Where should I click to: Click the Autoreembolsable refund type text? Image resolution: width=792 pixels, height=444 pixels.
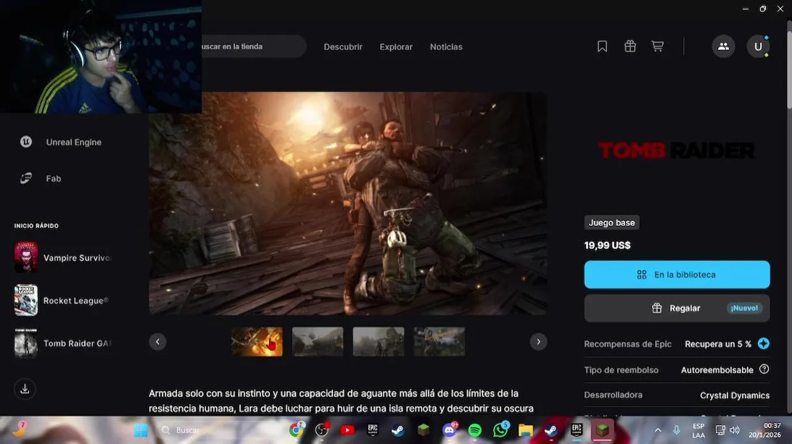click(x=717, y=370)
